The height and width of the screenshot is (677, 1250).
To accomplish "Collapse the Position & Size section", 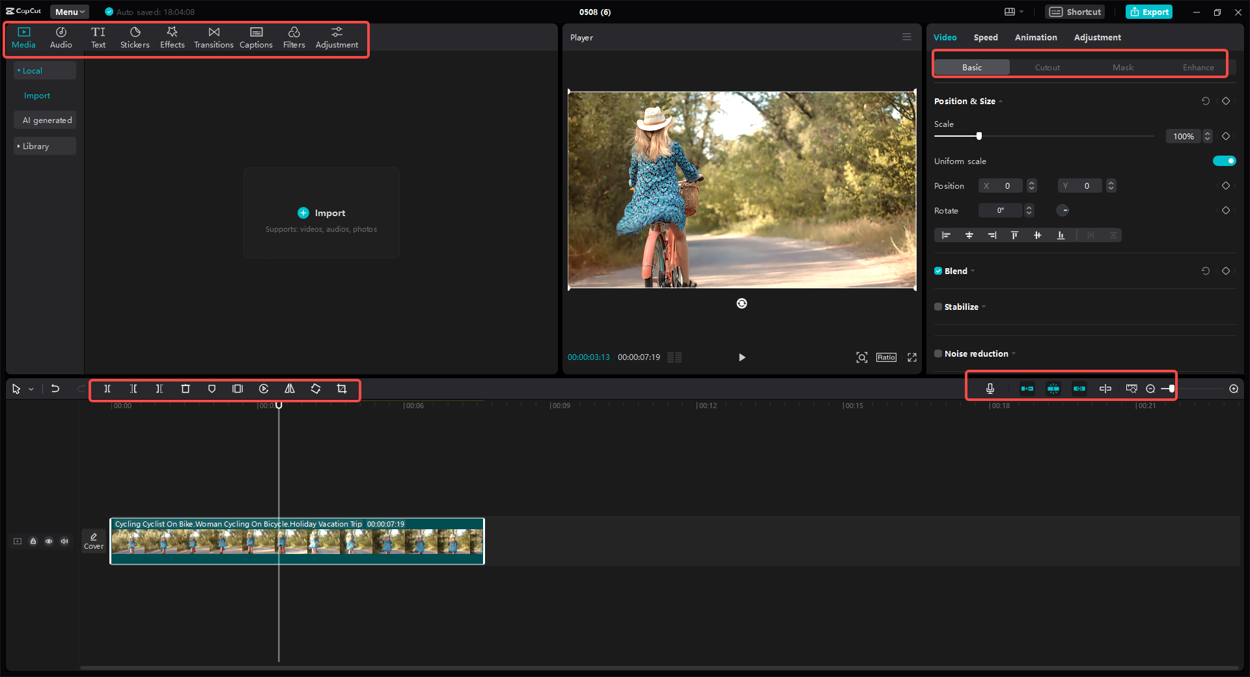I will [1001, 101].
